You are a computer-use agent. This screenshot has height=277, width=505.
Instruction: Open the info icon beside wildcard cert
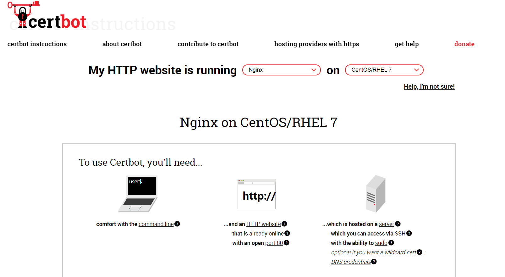click(420, 252)
